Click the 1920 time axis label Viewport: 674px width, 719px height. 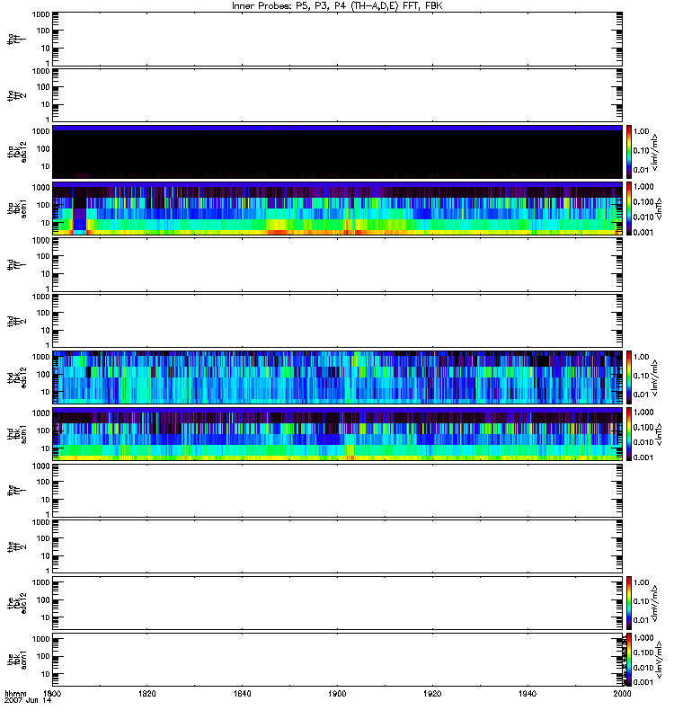click(x=432, y=693)
